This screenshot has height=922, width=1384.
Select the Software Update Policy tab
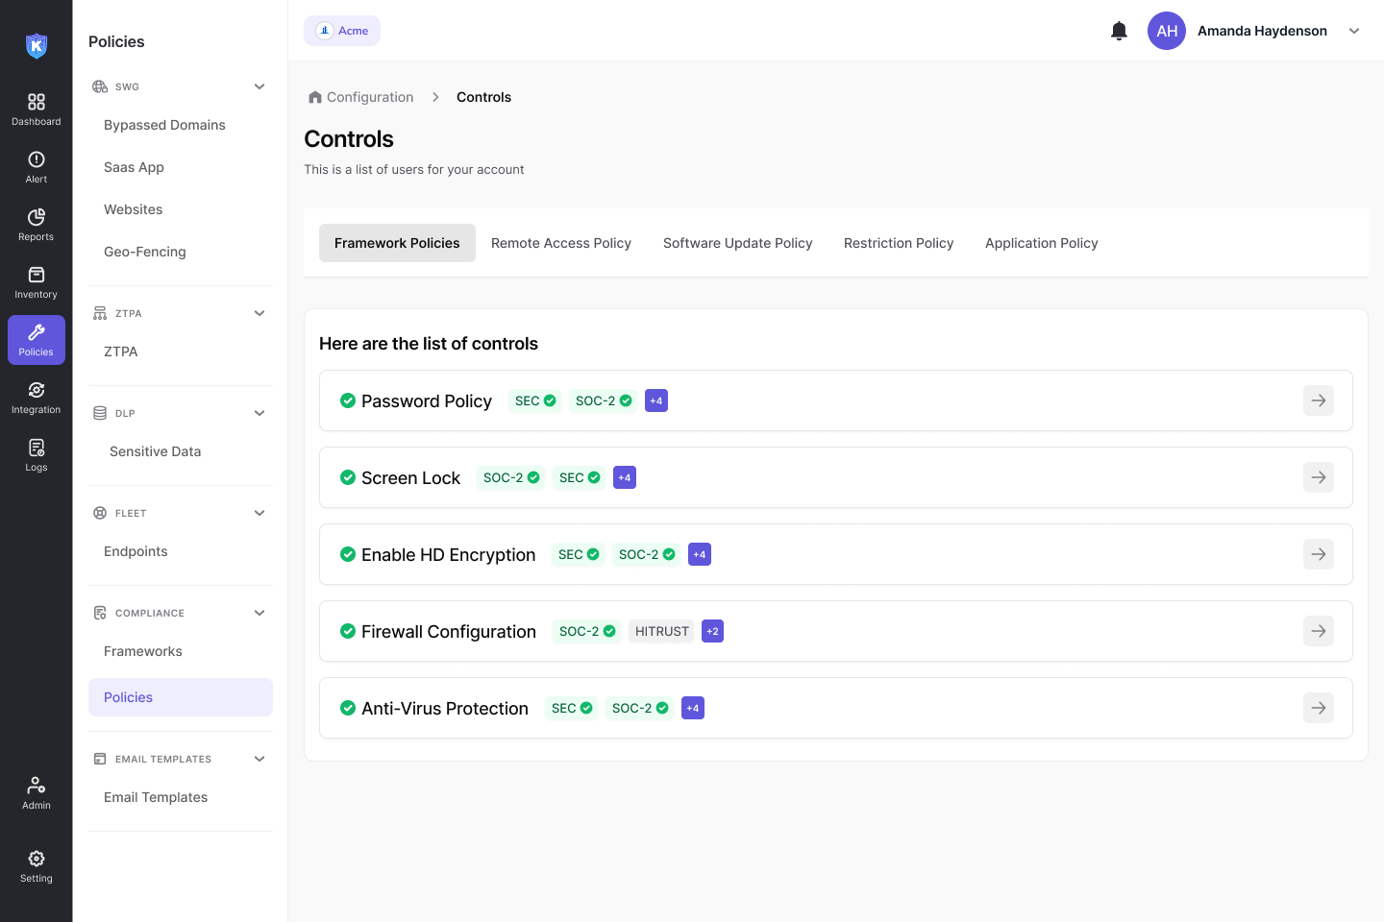click(x=737, y=243)
